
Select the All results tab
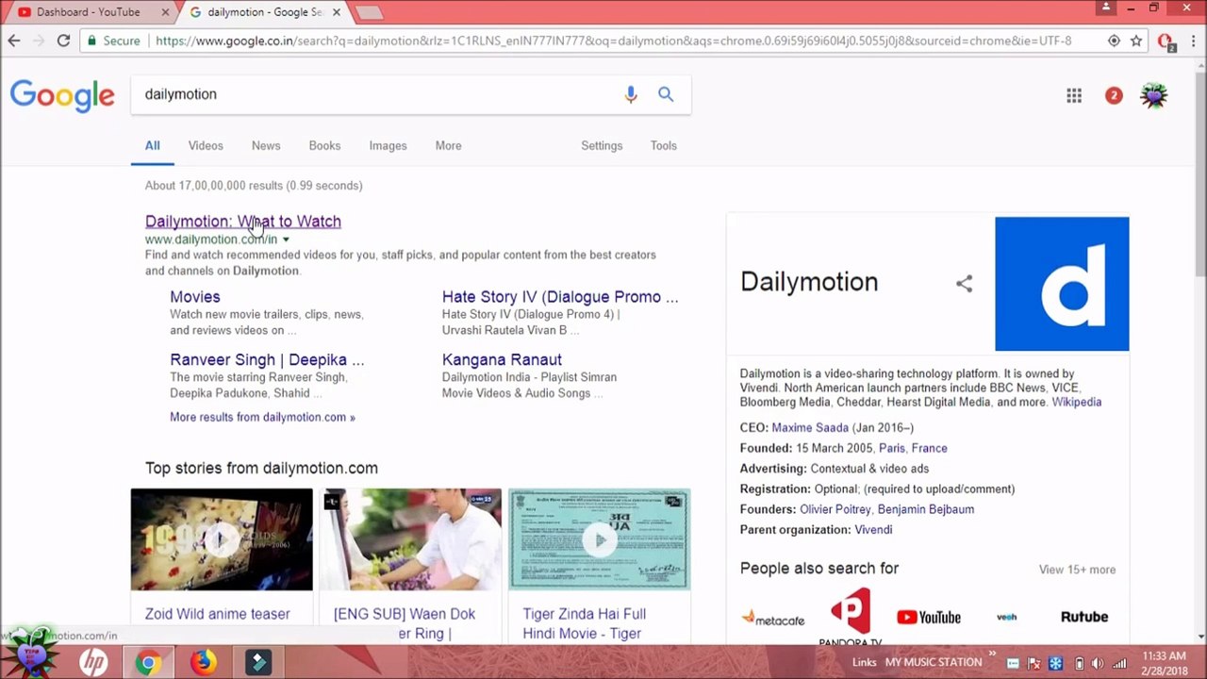pos(152,145)
